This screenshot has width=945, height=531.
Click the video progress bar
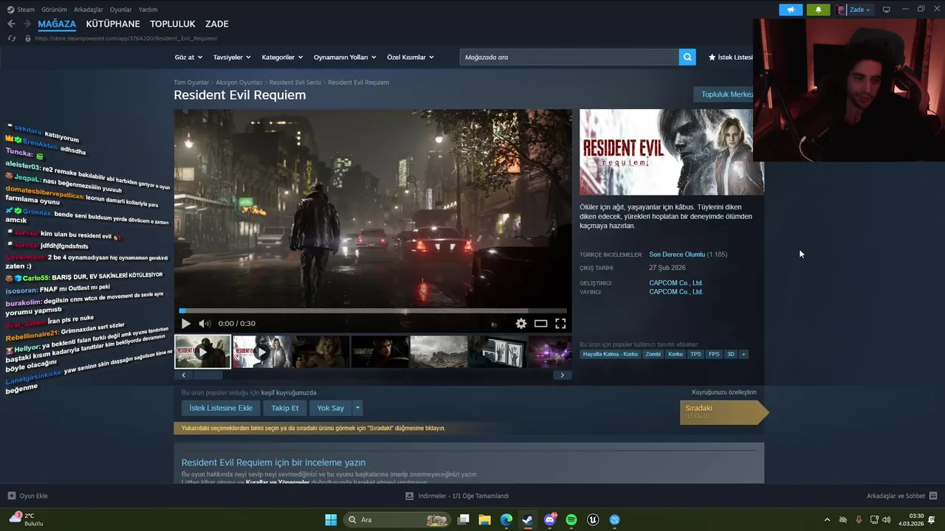coord(373,310)
